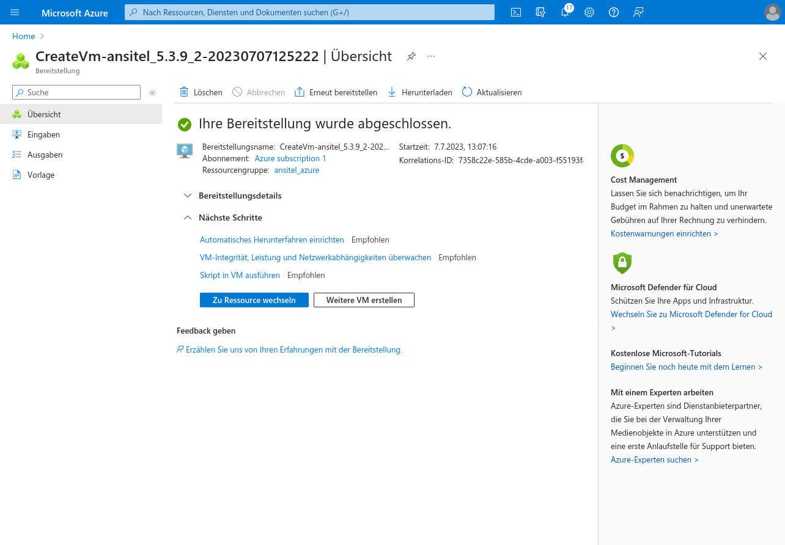Image resolution: width=785 pixels, height=545 pixels.
Task: Click the feedback icon in top bar
Action: [x=638, y=12]
